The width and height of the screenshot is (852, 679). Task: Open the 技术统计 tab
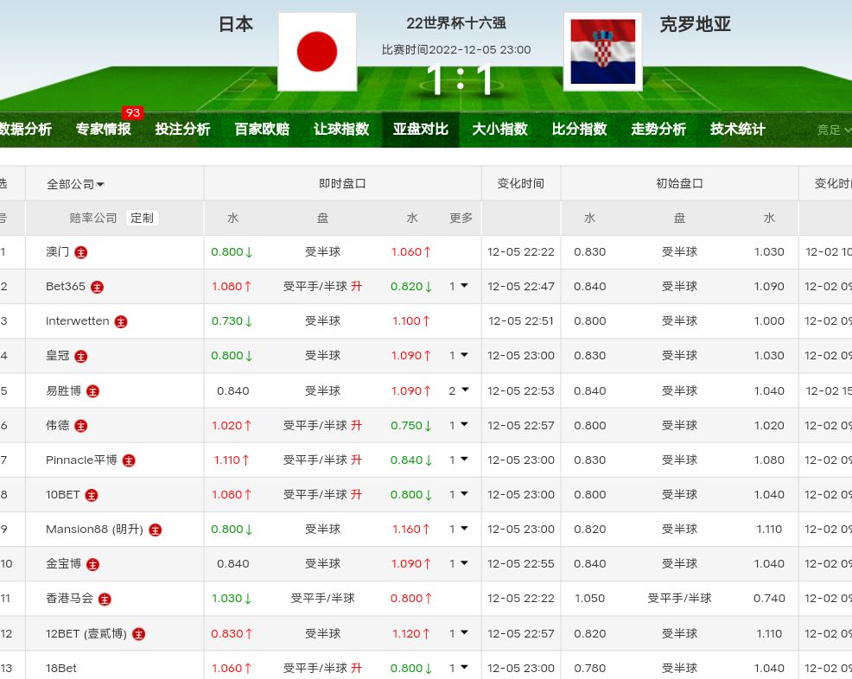tap(737, 129)
